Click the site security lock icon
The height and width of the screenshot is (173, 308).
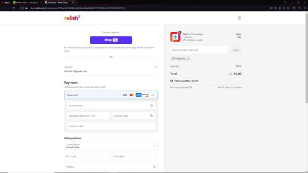pos(26,8)
